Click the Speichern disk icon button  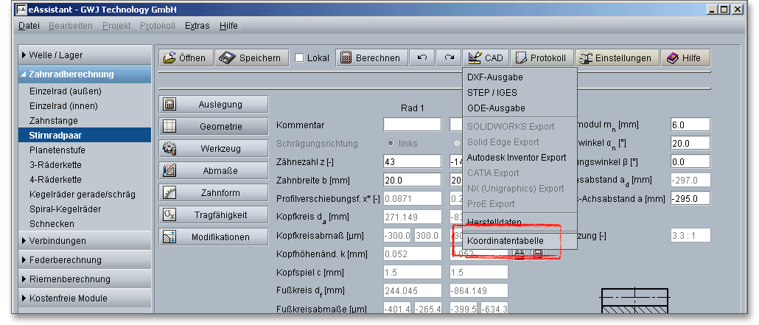(251, 58)
